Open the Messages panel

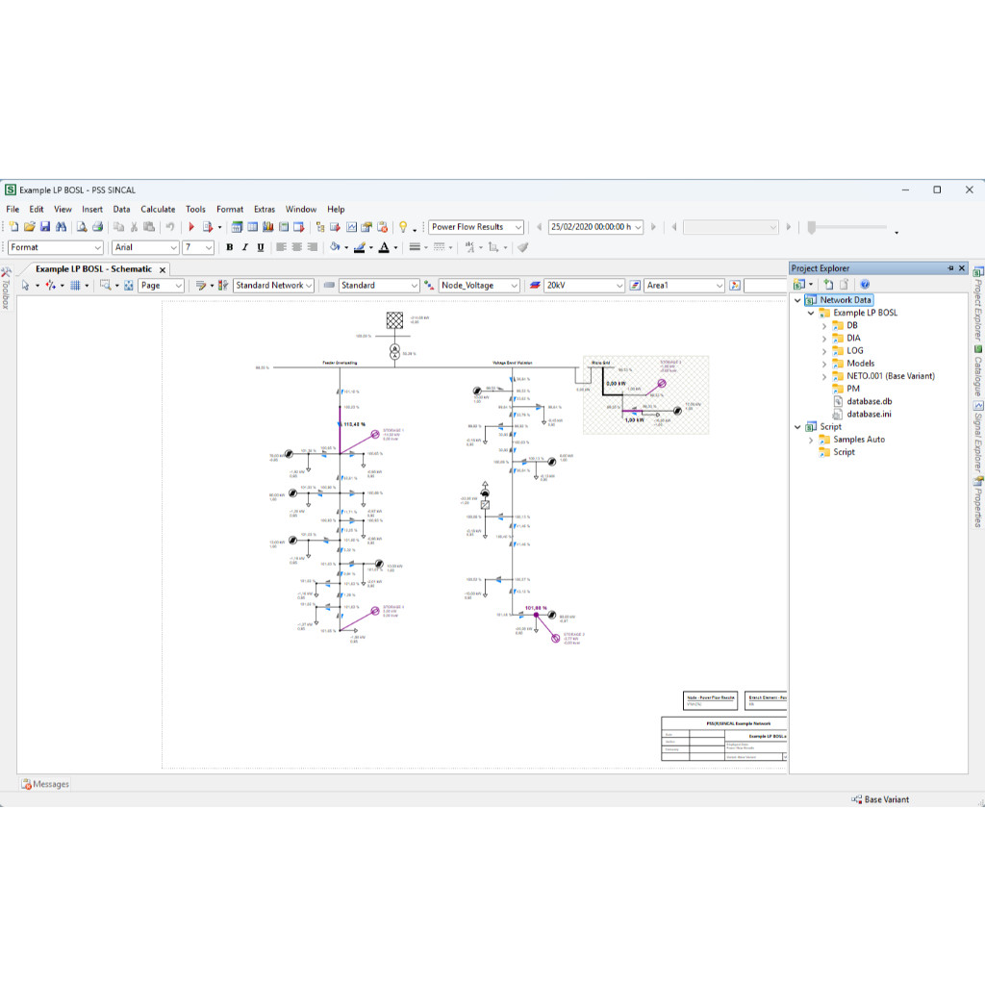pyautogui.click(x=45, y=784)
